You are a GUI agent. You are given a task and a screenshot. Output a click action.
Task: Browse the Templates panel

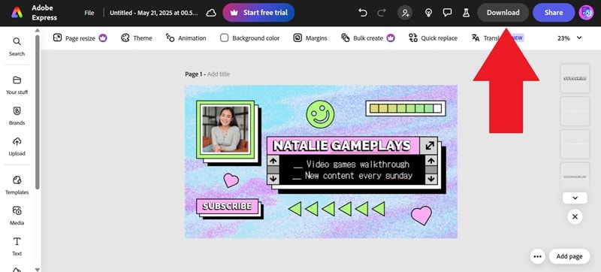tap(17, 185)
